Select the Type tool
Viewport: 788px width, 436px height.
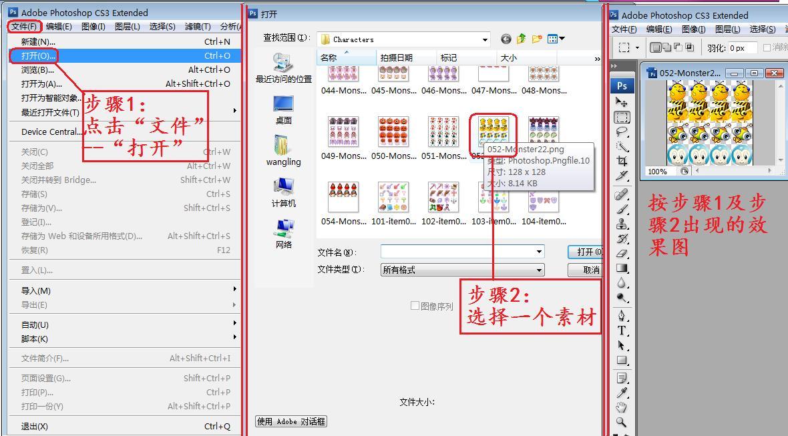click(x=622, y=331)
